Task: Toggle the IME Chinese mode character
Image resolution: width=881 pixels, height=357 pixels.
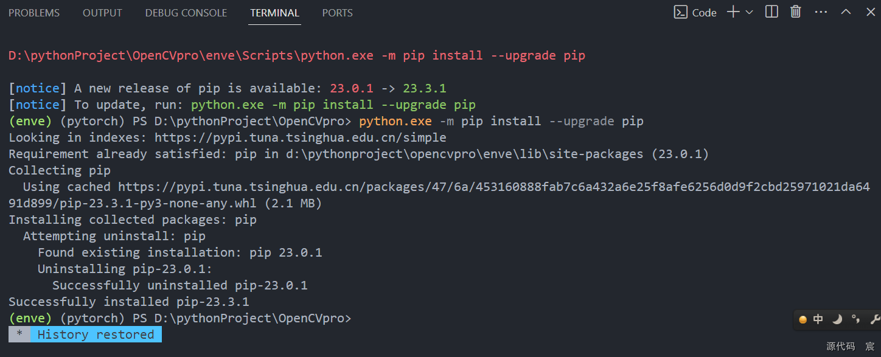Action: pos(818,319)
